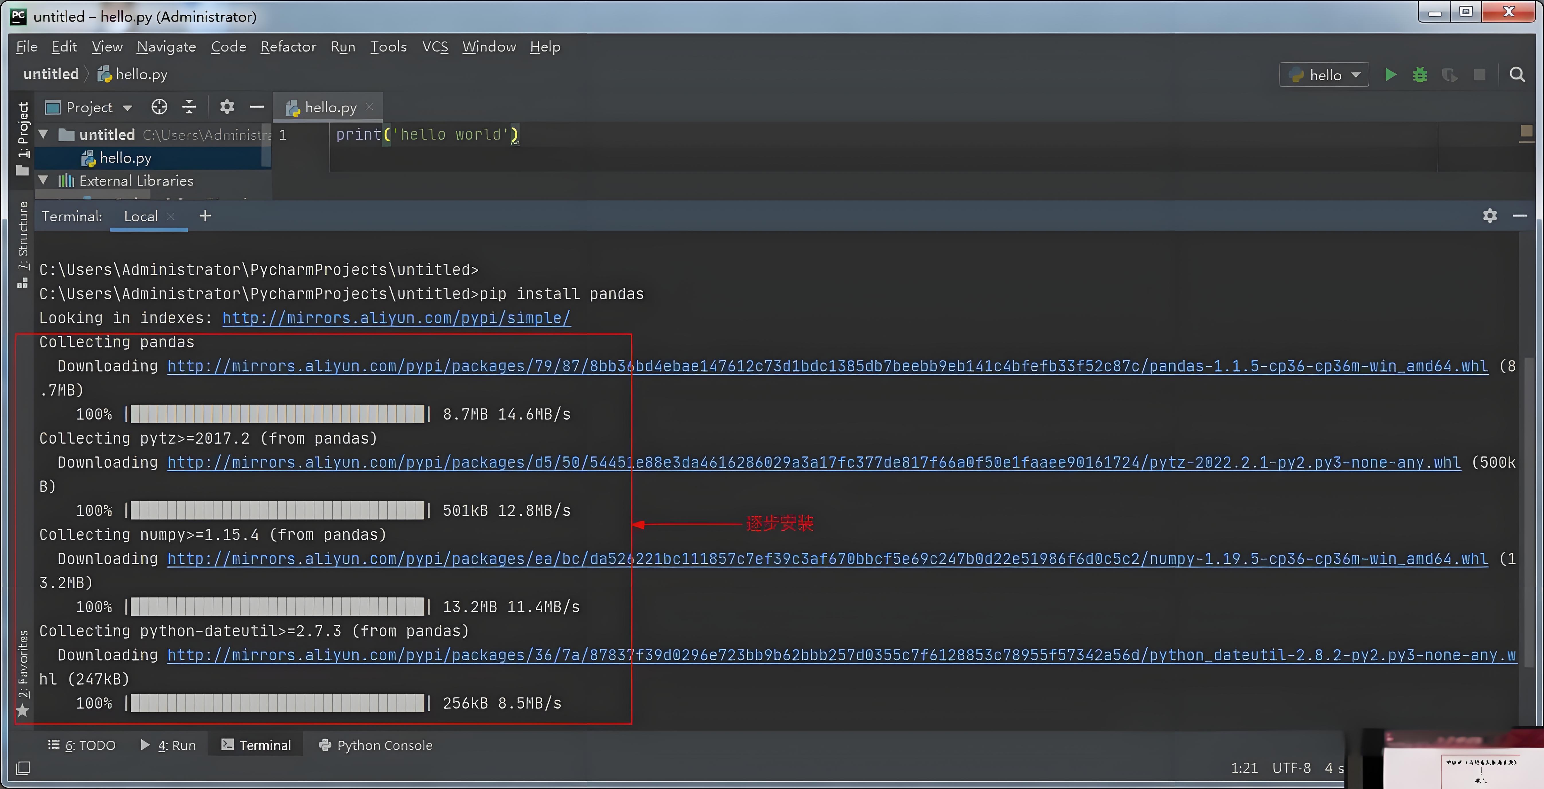The height and width of the screenshot is (789, 1544).
Task: Add new terminal session with plus icon
Action: (x=205, y=216)
